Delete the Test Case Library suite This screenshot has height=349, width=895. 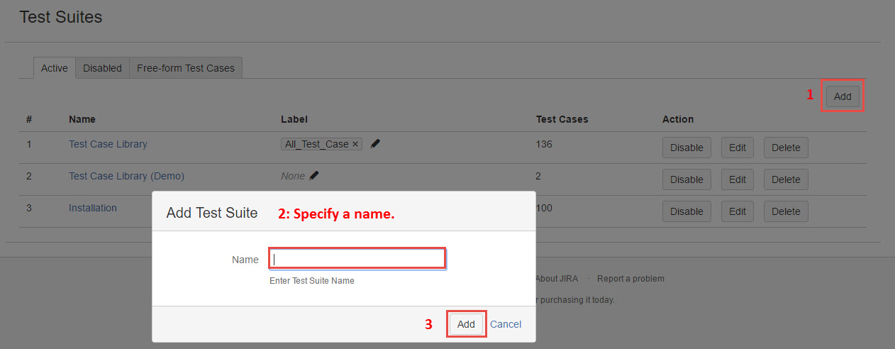click(786, 148)
